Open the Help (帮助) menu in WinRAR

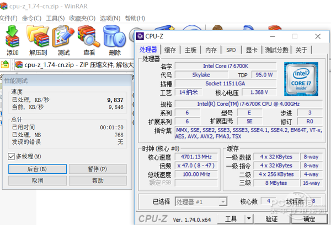[135, 18]
